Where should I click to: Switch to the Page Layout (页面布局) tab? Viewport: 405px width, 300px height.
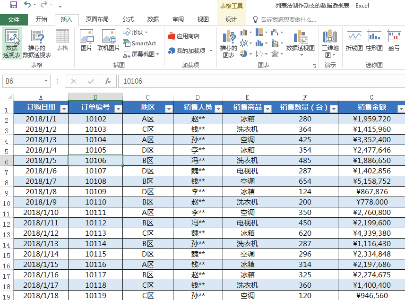pos(97,19)
